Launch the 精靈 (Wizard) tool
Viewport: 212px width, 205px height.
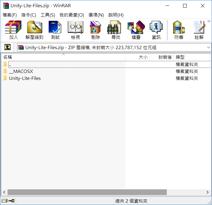136,30
